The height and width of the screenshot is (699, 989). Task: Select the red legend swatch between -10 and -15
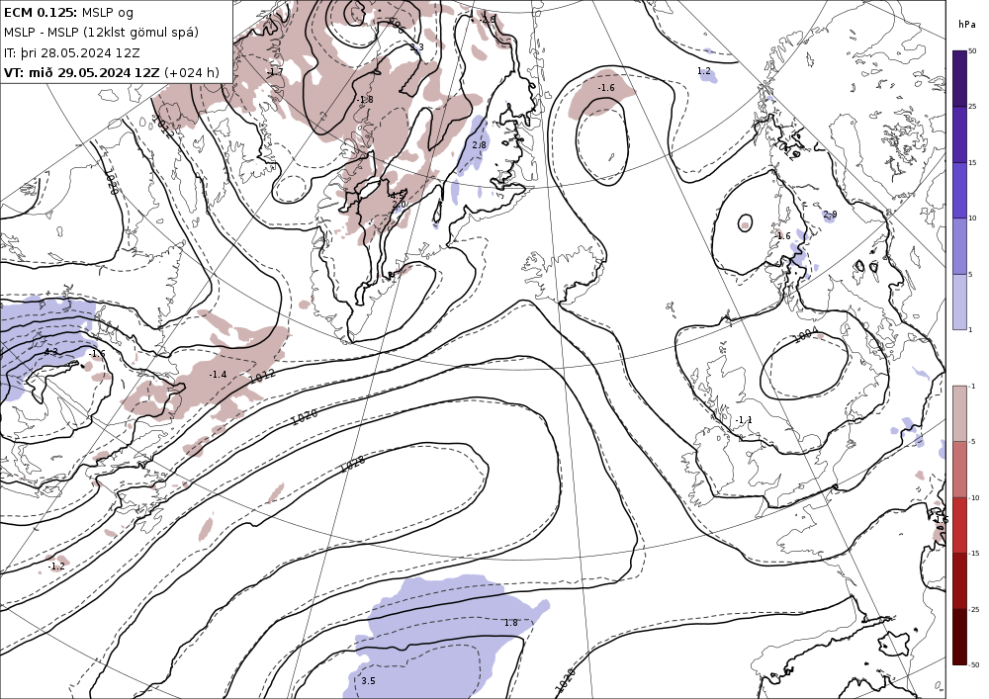point(959,525)
